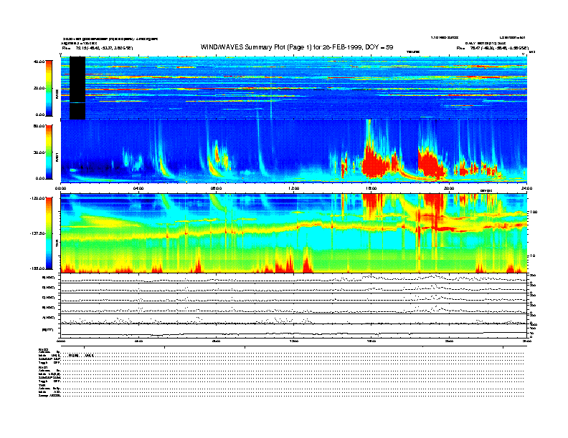This screenshot has height=438, width=568.
Task: Click the 12:00 tick label below RAD1 panel
Action: (x=294, y=188)
